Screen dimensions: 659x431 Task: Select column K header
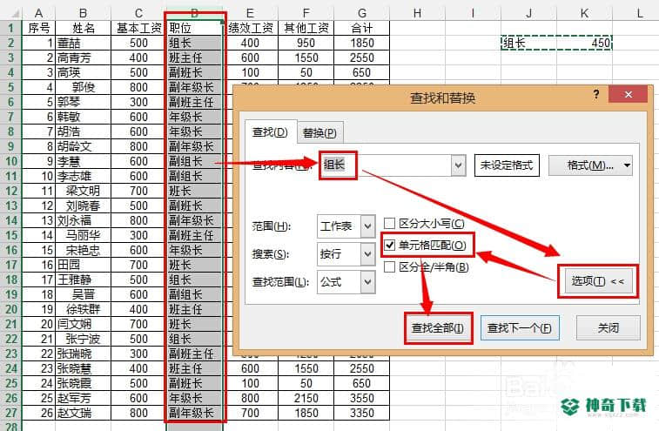click(x=584, y=13)
